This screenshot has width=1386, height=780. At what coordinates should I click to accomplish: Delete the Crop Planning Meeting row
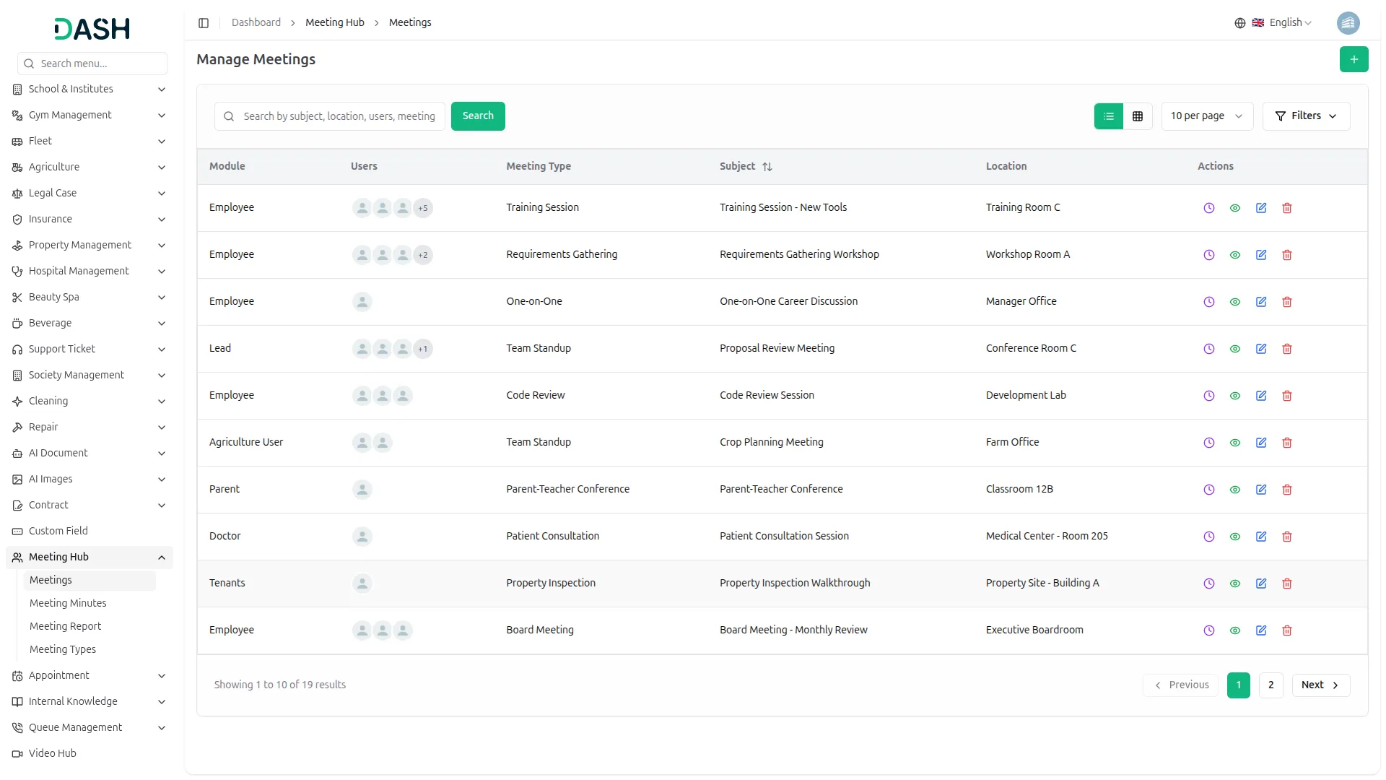click(x=1287, y=443)
